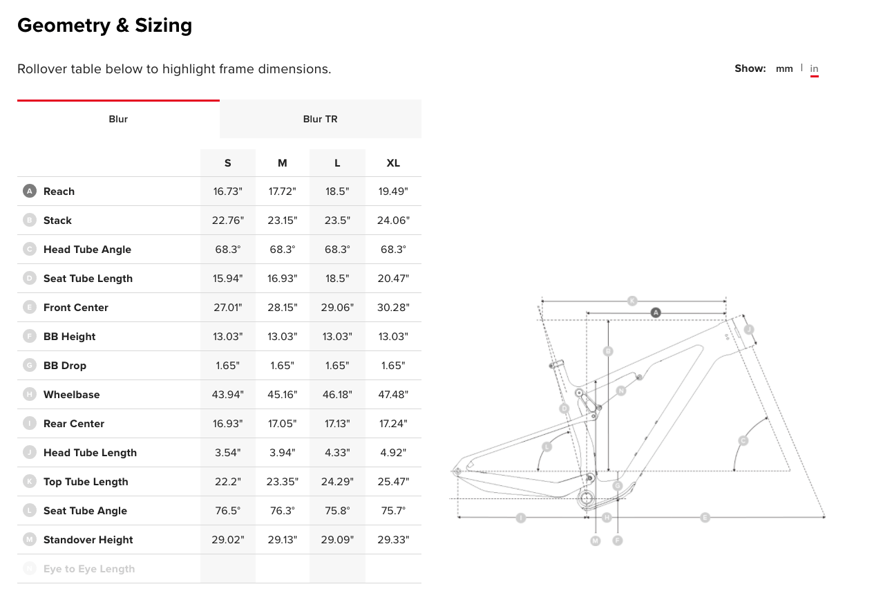This screenshot has width=883, height=600.
Task: Click the Rear Center row label
Action: (x=74, y=424)
